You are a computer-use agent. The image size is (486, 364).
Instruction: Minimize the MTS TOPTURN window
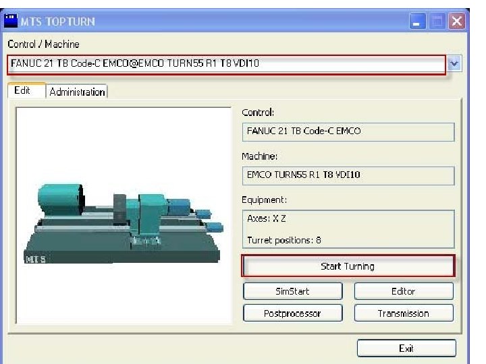pos(417,22)
